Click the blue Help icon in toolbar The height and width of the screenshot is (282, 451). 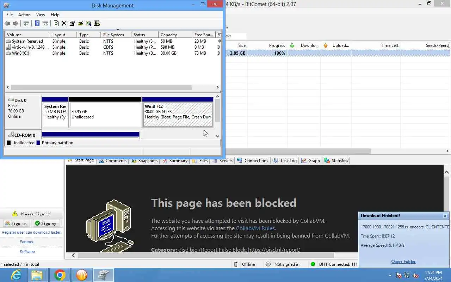(37, 24)
